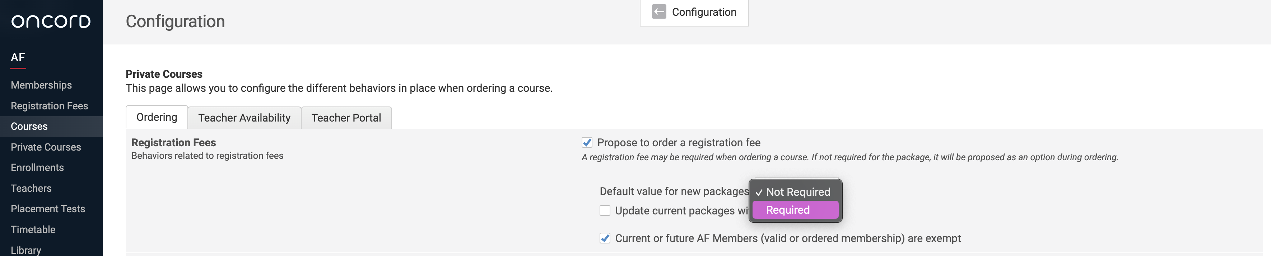Go to Registration Fees in sidebar
This screenshot has width=1271, height=256.
49,106
